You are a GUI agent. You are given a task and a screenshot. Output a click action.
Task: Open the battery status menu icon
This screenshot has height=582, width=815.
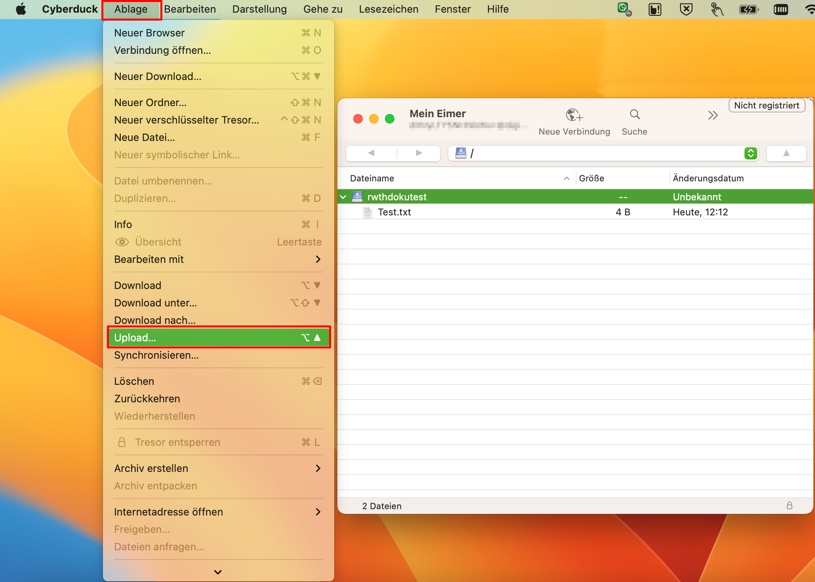[748, 9]
